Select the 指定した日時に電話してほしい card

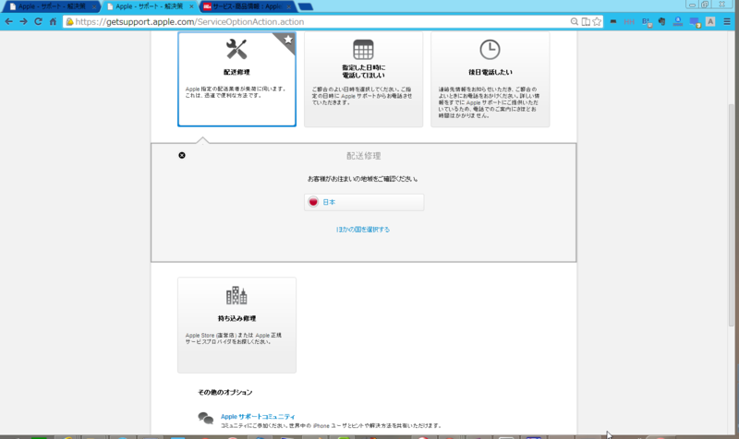(363, 79)
